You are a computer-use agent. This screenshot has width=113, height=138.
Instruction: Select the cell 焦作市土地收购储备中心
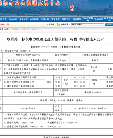pyautogui.click(x=28, y=55)
